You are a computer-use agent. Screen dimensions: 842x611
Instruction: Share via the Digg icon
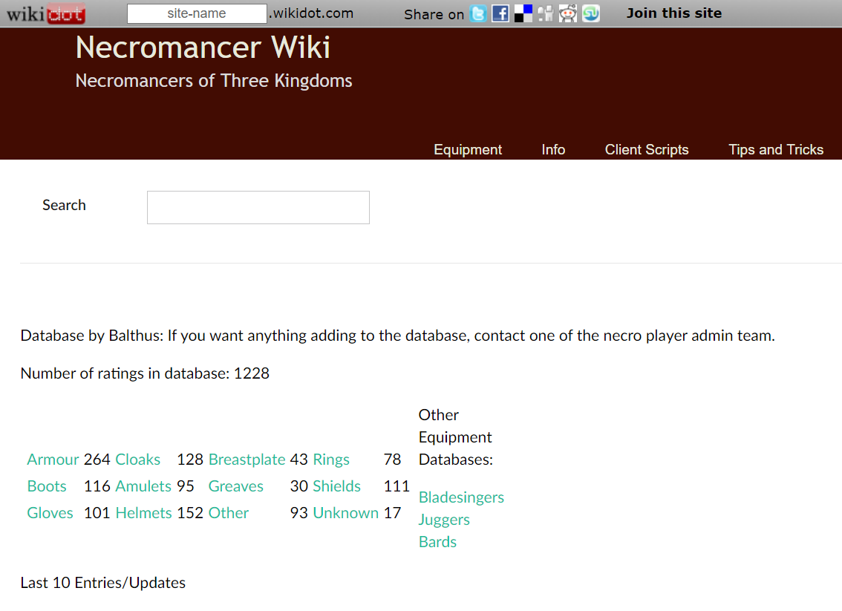546,13
